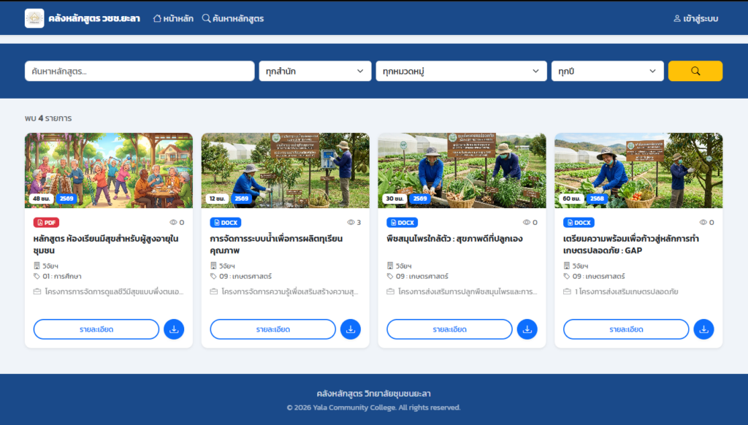Open รายละเอียด for the elderly classroom course
This screenshot has width=748, height=425.
(x=96, y=329)
